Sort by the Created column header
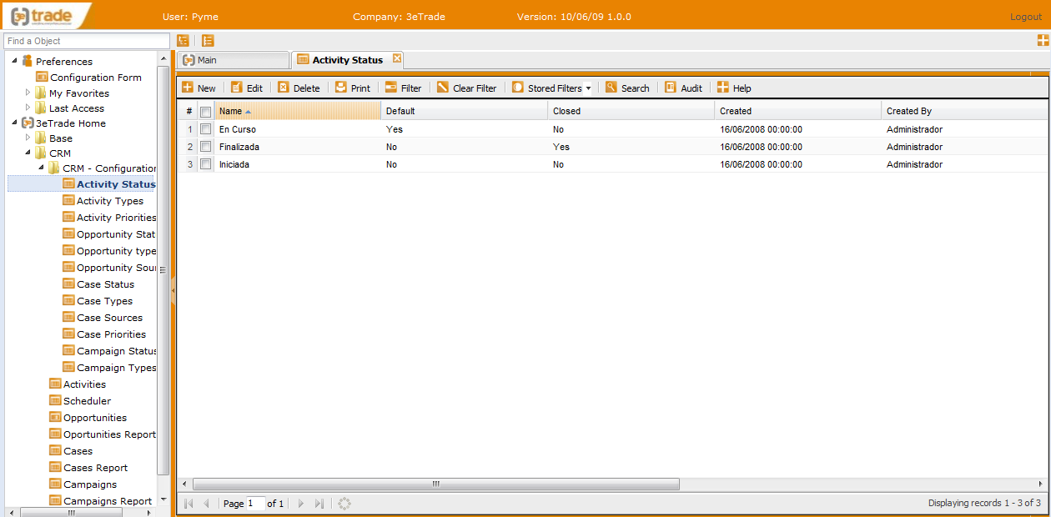The image size is (1051, 517). tap(797, 111)
